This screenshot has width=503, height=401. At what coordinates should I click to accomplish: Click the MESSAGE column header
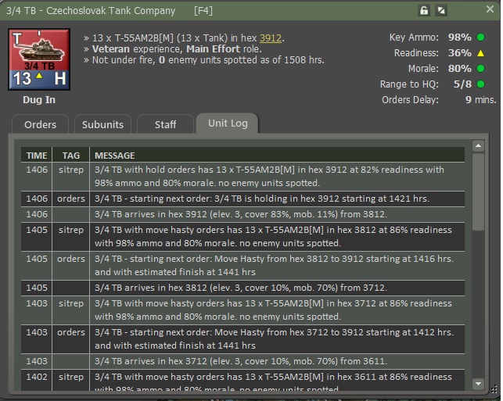pos(277,156)
